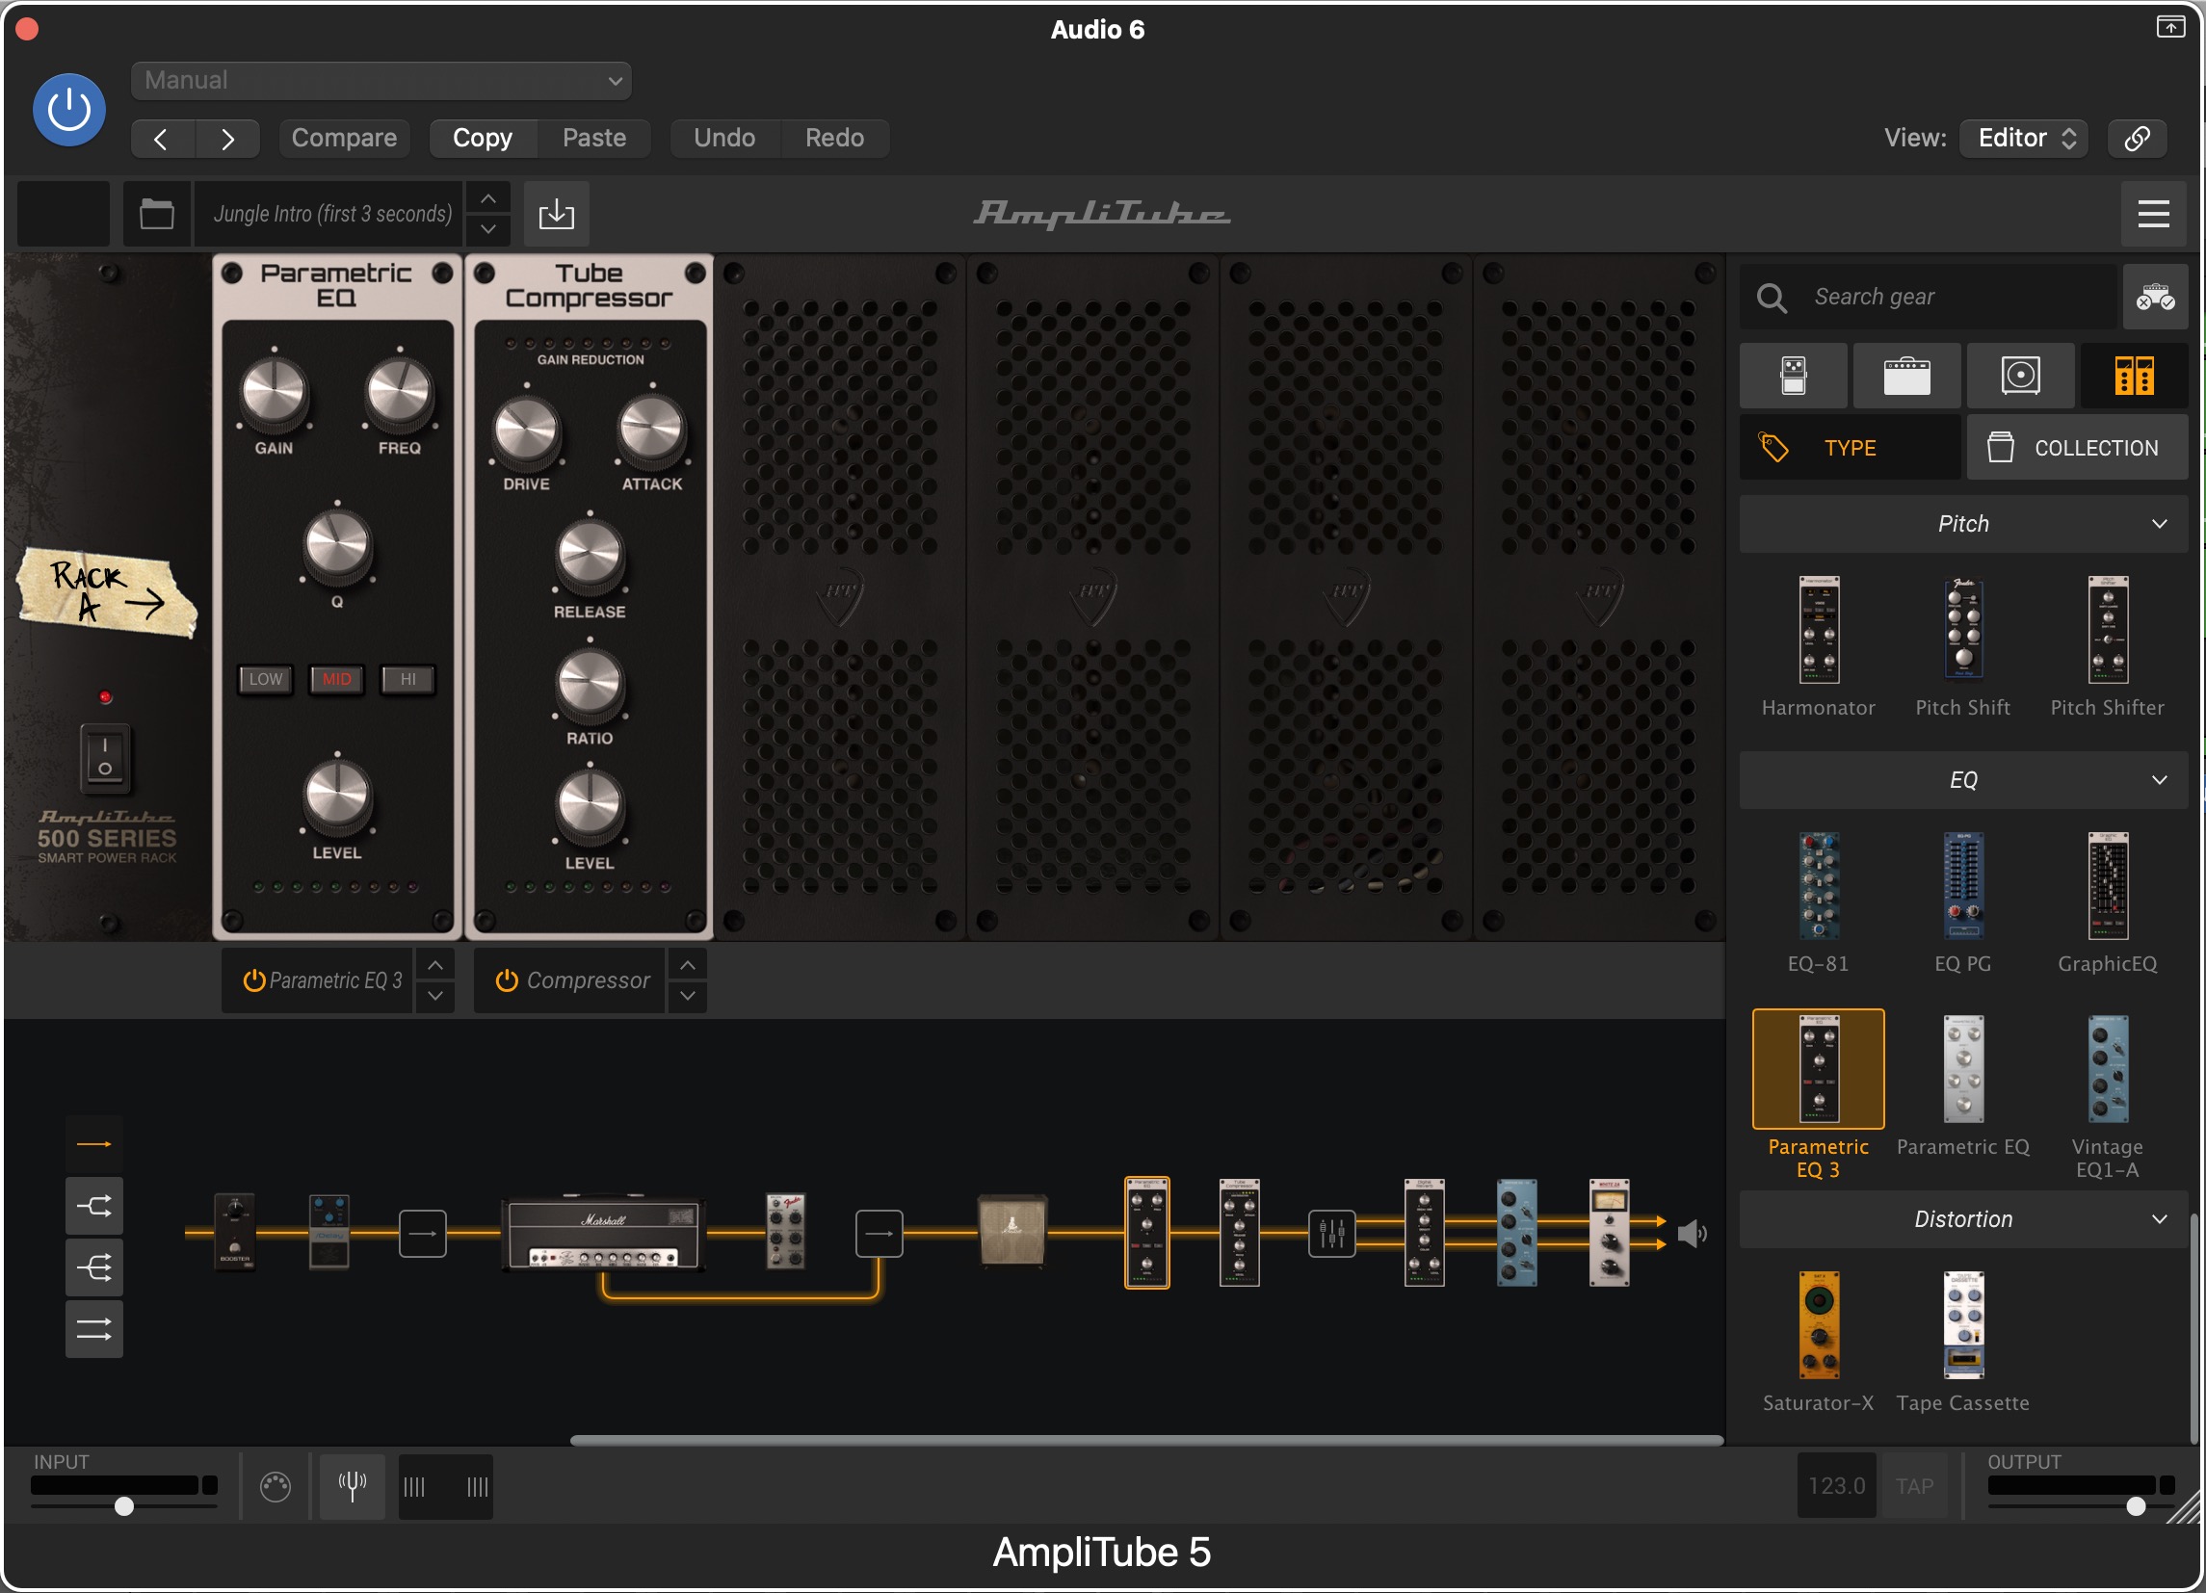This screenshot has height=1593, width=2206.
Task: Toggle Parametric EQ 3 power button
Action: (254, 980)
